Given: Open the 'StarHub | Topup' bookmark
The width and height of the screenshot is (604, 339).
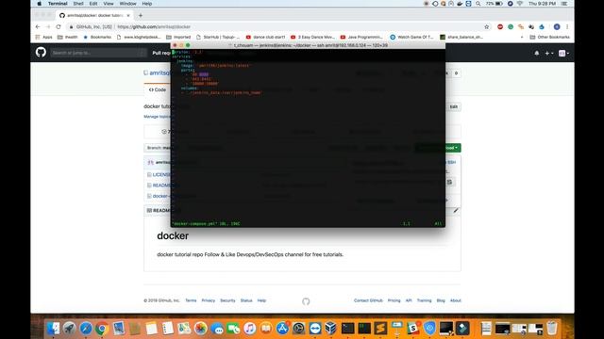Looking at the screenshot, I should click(x=218, y=38).
